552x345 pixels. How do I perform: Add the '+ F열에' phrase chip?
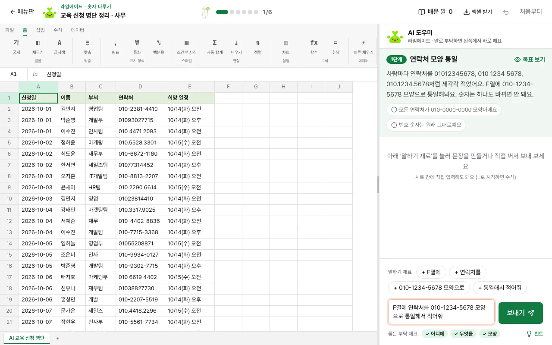point(431,272)
